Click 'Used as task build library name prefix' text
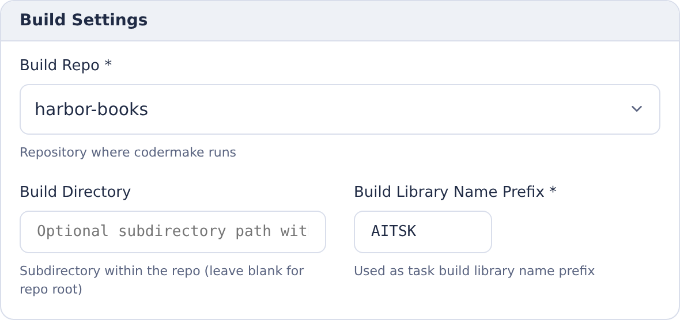The width and height of the screenshot is (680, 320). 474,271
